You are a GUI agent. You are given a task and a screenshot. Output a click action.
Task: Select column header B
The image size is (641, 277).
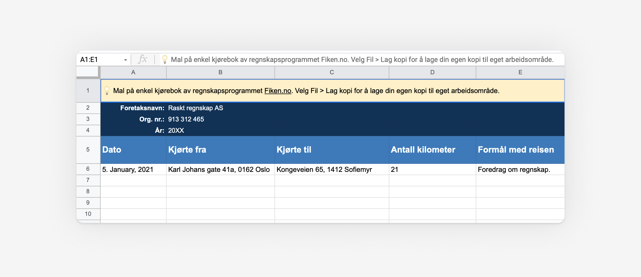(220, 72)
